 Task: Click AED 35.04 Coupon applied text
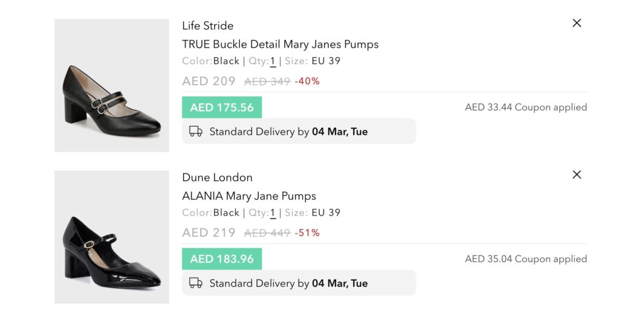526,259
